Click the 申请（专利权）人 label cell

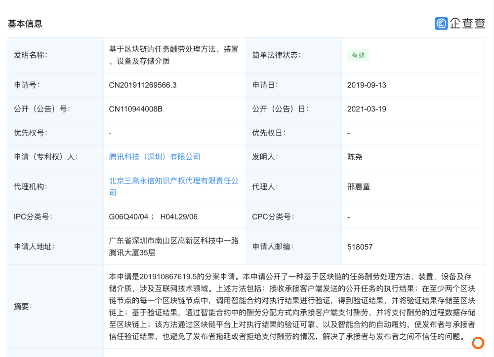[56, 157]
